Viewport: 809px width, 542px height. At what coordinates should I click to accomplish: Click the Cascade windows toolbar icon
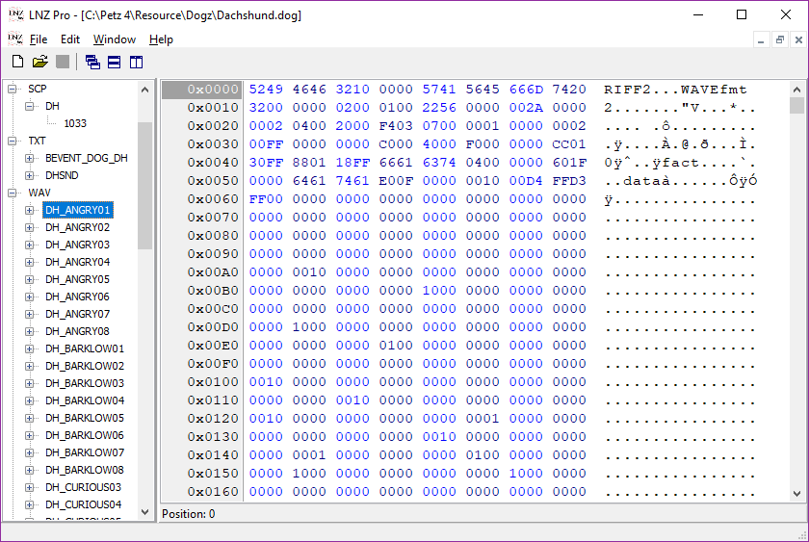point(92,62)
